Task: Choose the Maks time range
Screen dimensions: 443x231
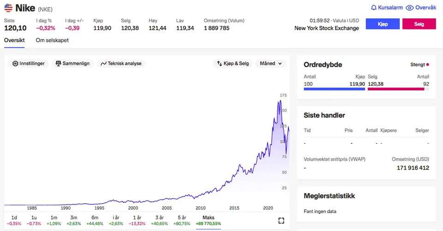Action: click(209, 220)
